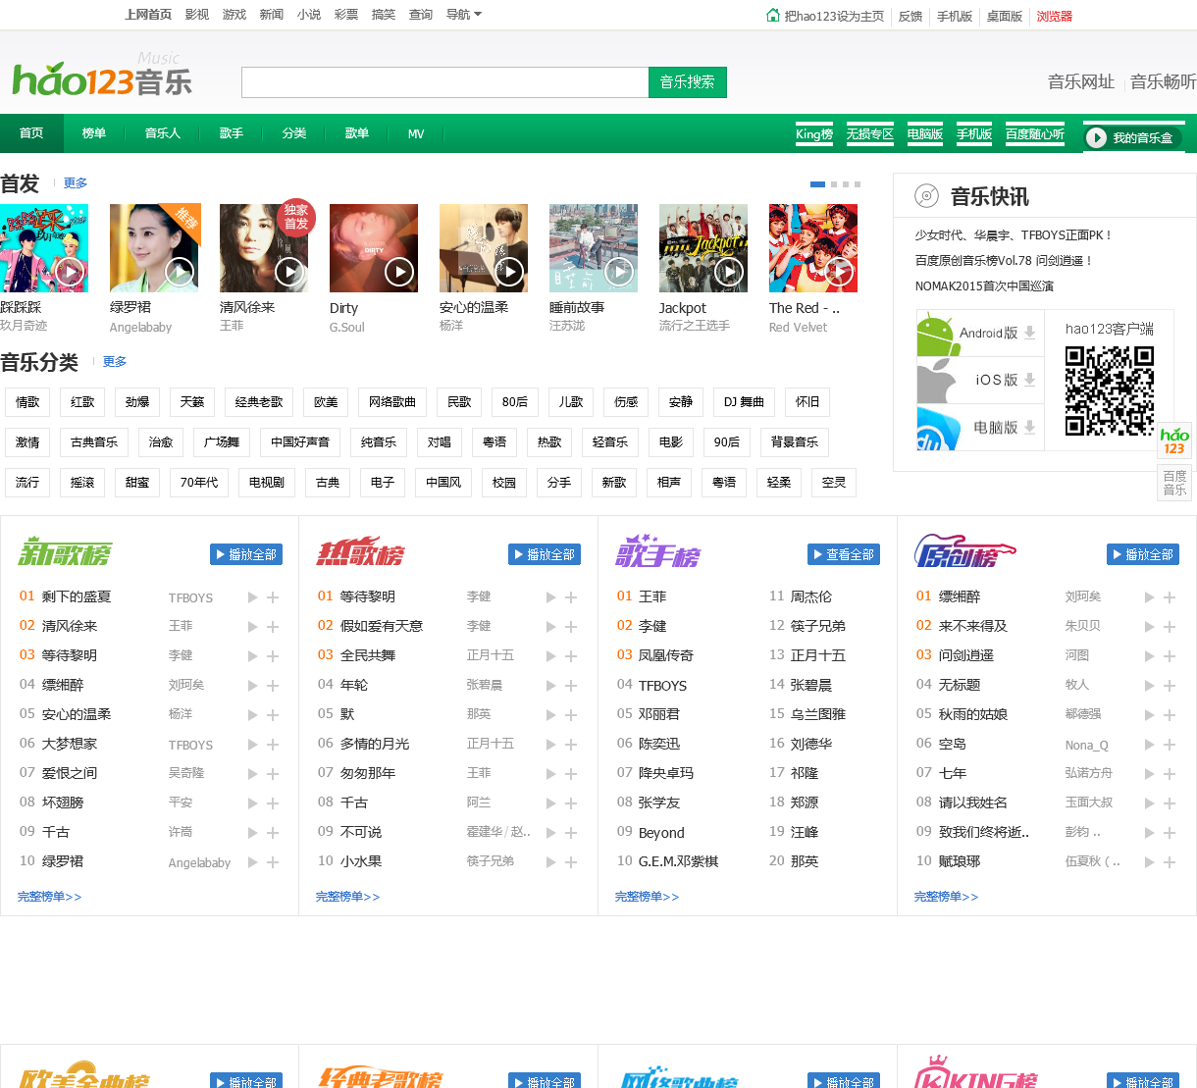Click the hao123 音乐 logo
This screenshot has width=1197, height=1088.
tap(102, 77)
